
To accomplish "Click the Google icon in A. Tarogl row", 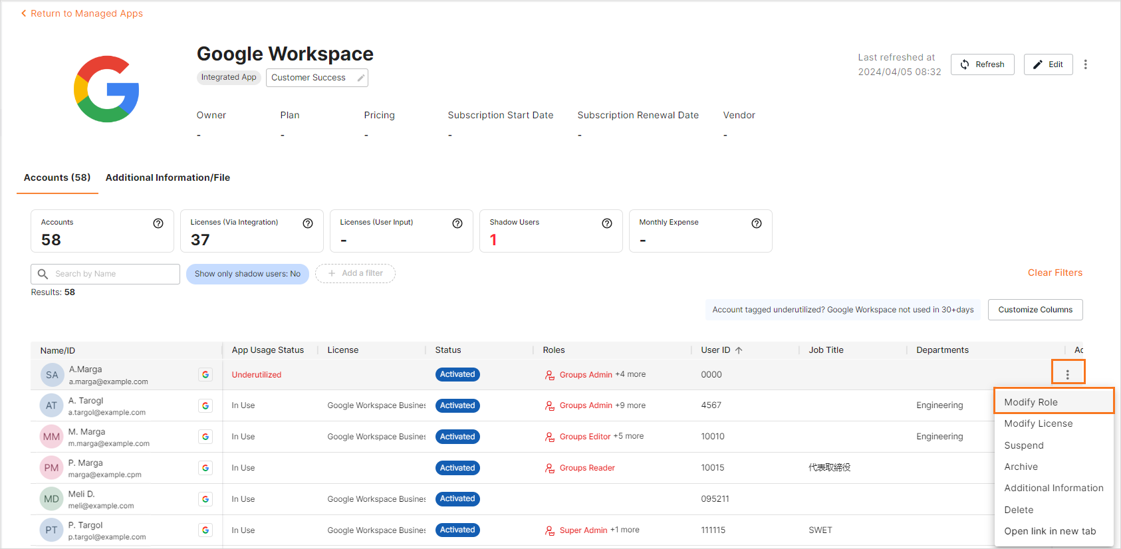I will 205,405.
